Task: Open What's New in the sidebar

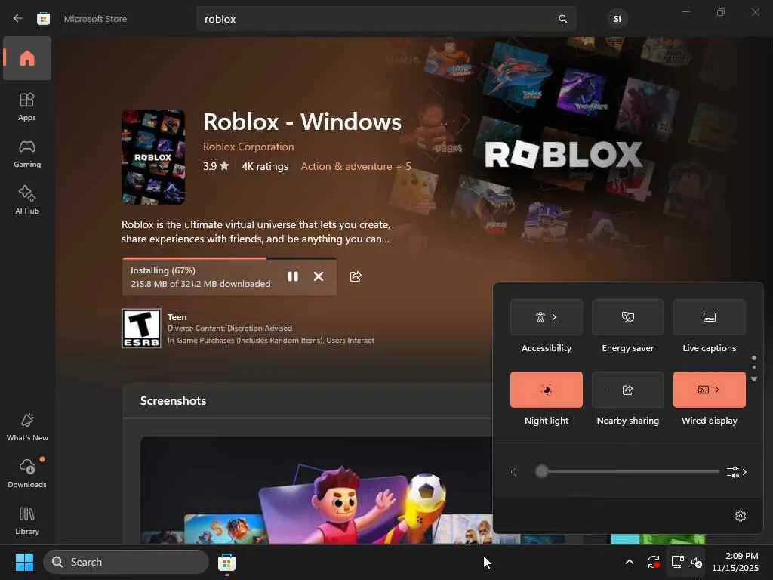Action: click(x=27, y=427)
